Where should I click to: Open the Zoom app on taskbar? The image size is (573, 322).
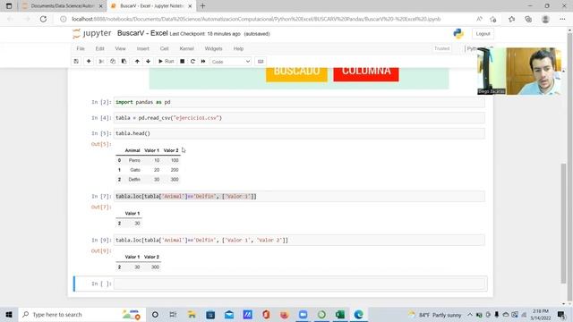coord(303,314)
